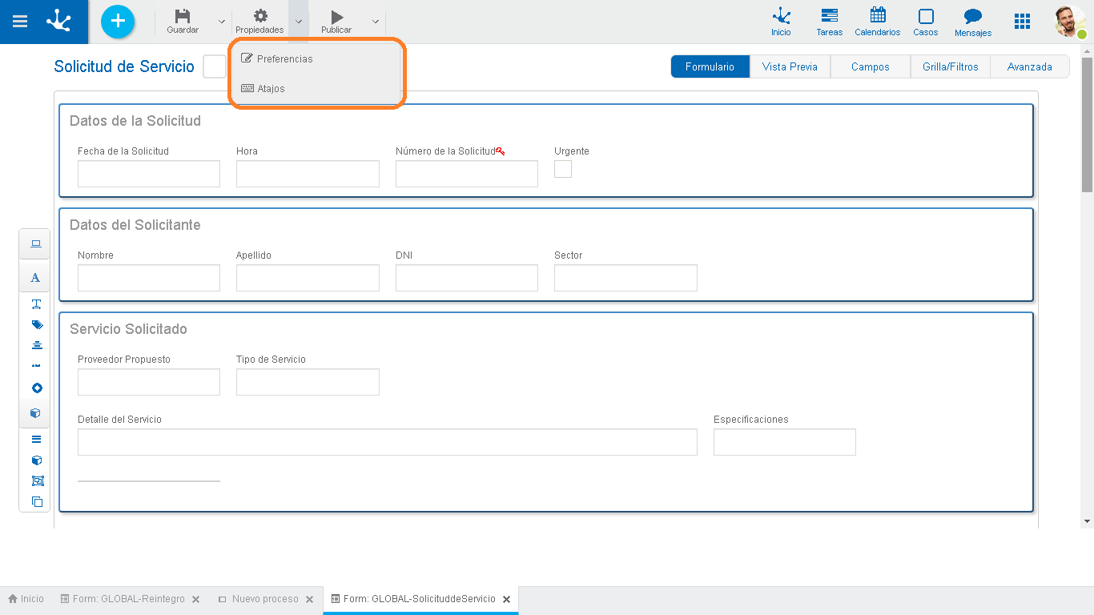Viewport: 1094px width, 615px height.
Task: Select the diamond circle icon in palette
Action: [36, 388]
